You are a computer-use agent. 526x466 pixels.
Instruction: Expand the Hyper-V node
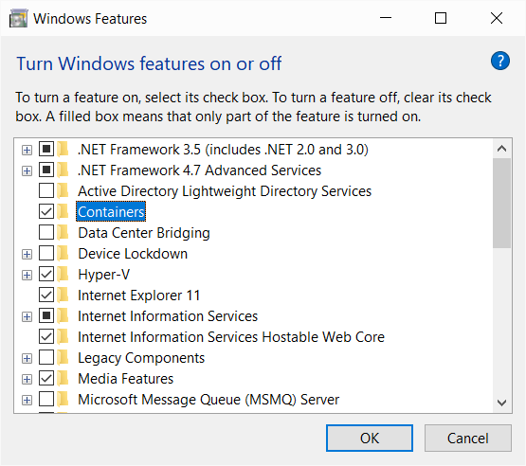pyautogui.click(x=27, y=276)
